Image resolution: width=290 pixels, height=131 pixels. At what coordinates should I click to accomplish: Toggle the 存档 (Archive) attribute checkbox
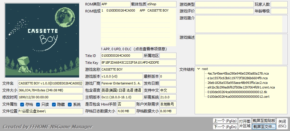coord(22,104)
